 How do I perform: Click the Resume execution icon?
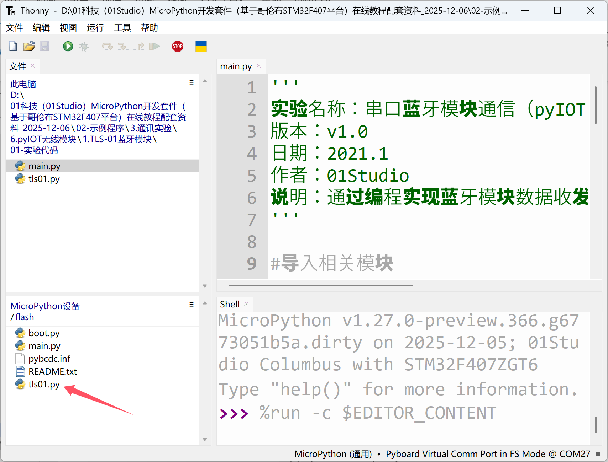pos(154,46)
